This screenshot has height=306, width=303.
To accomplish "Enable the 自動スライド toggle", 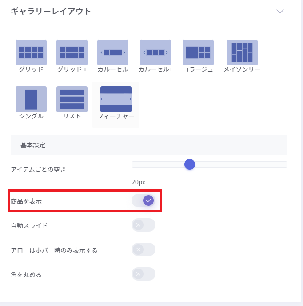I will [x=144, y=225].
